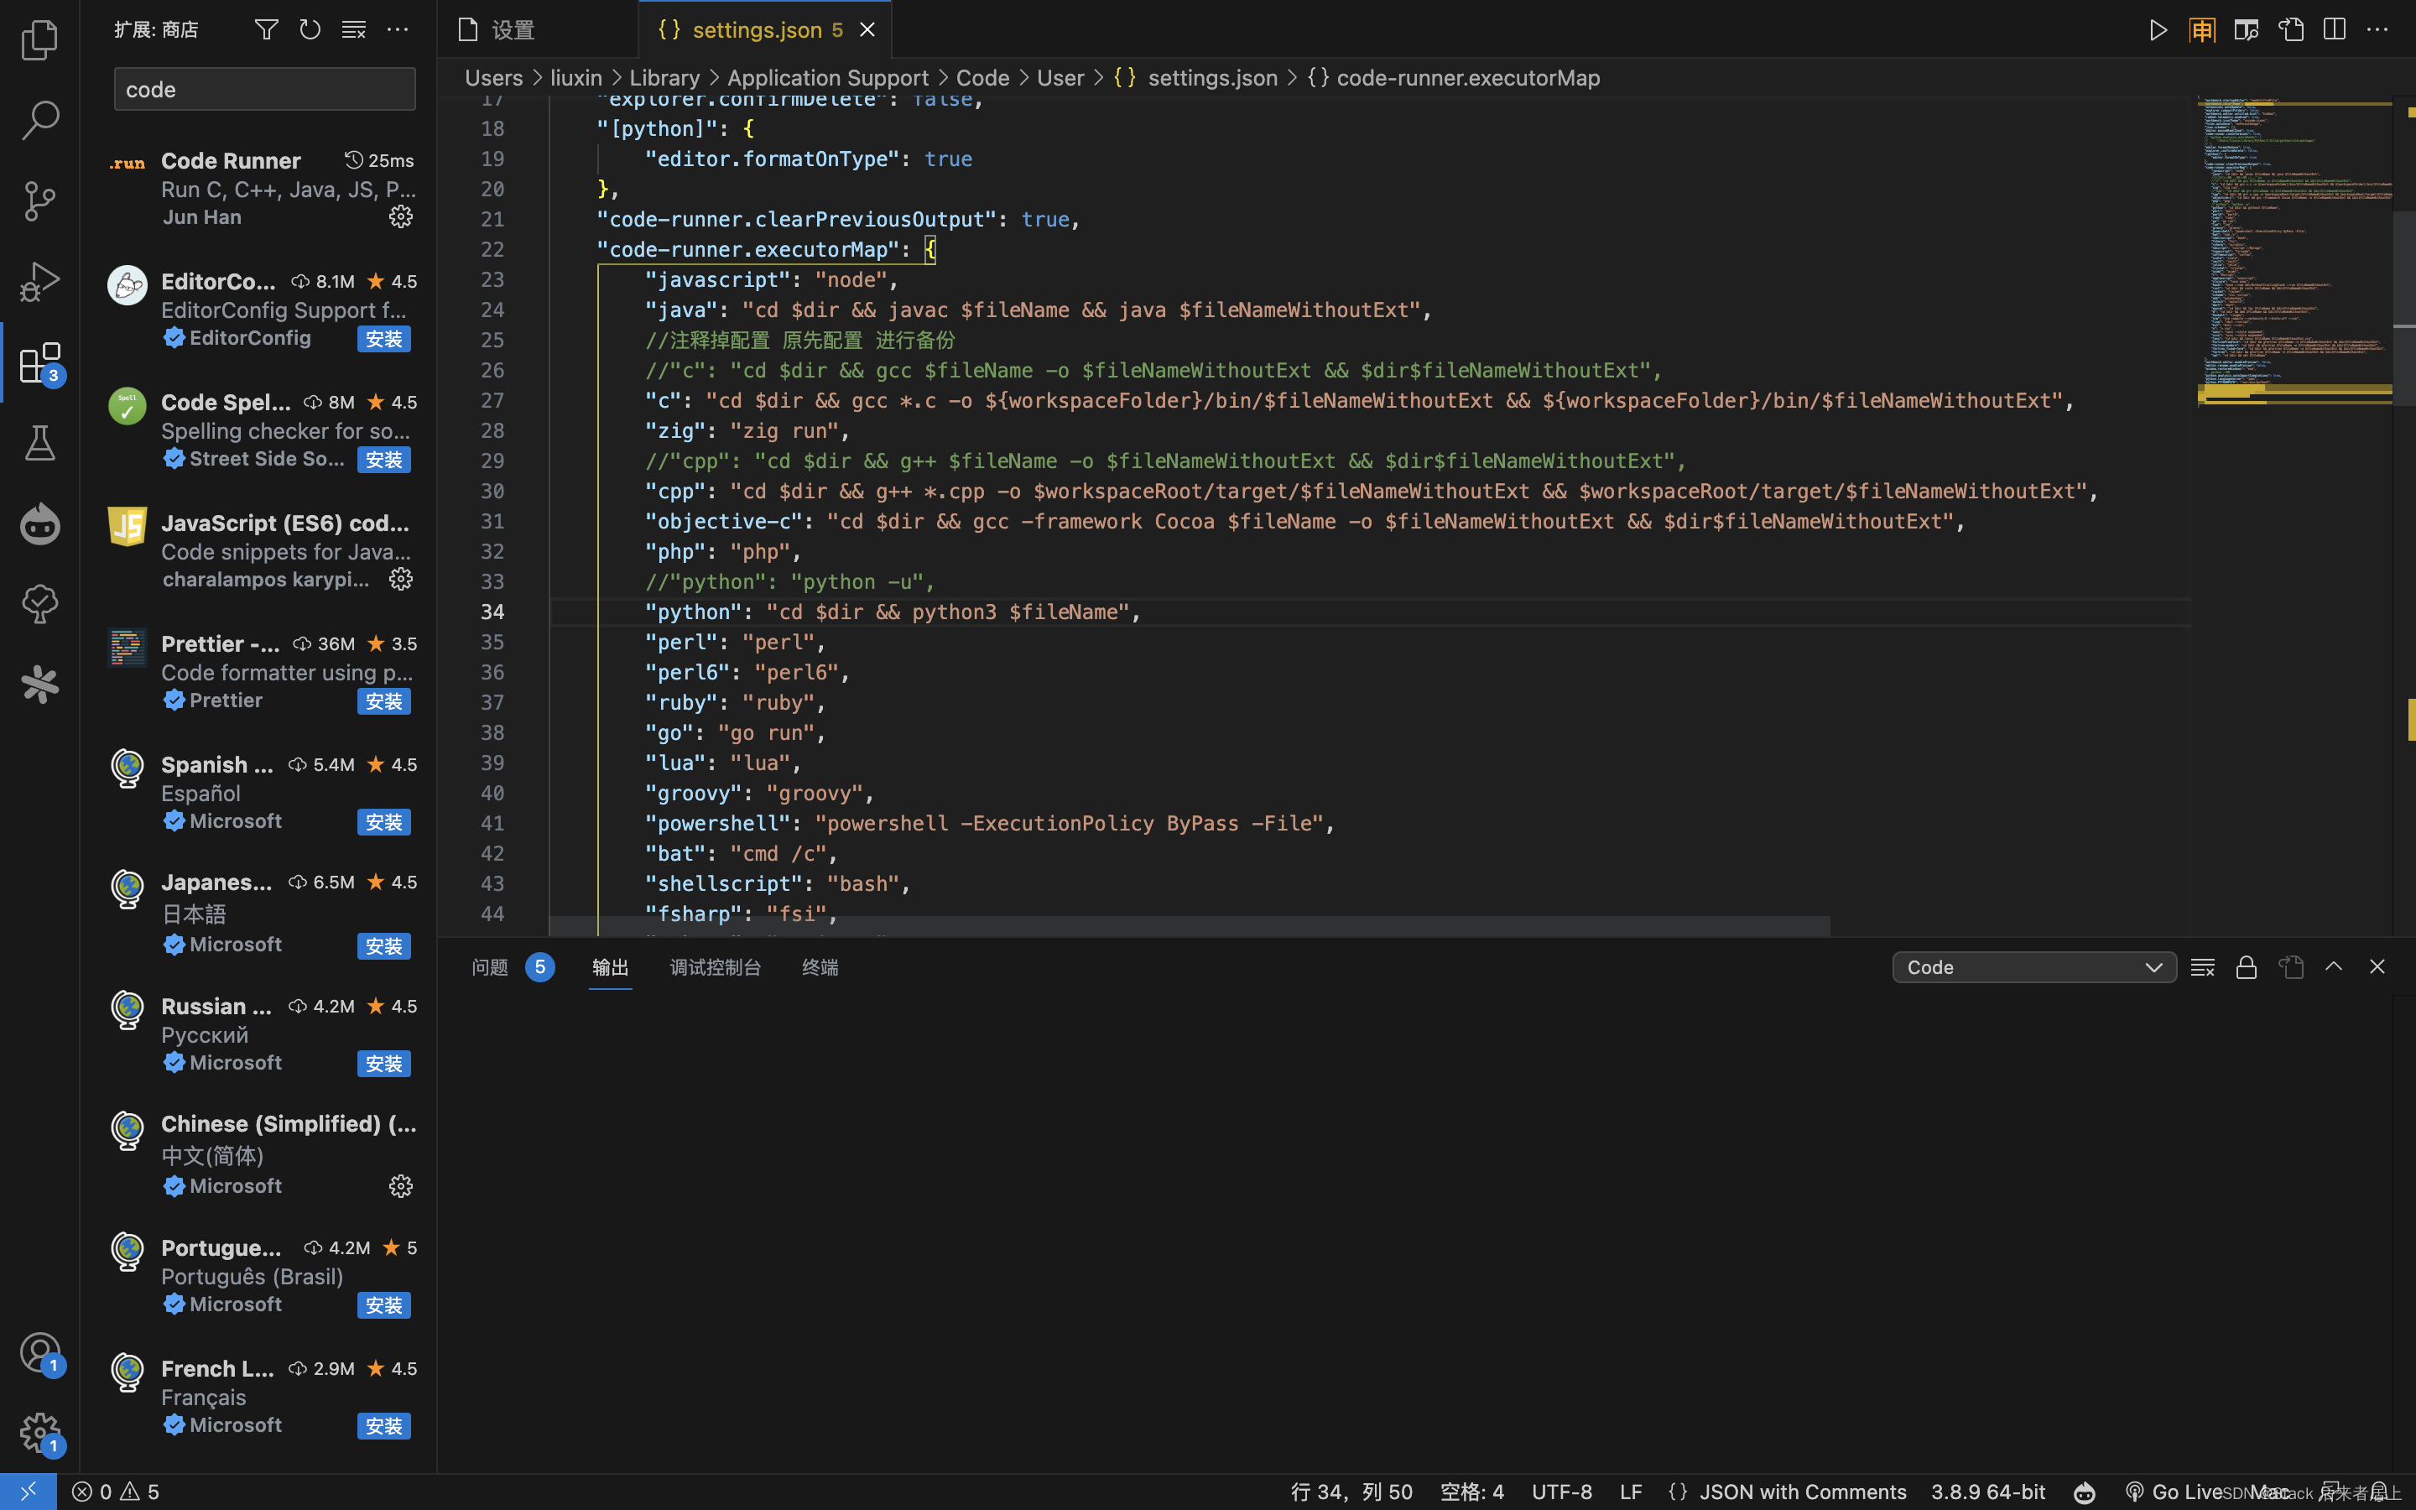2416x1510 pixels.
Task: Open extensions view more actions menu
Action: tap(398, 30)
